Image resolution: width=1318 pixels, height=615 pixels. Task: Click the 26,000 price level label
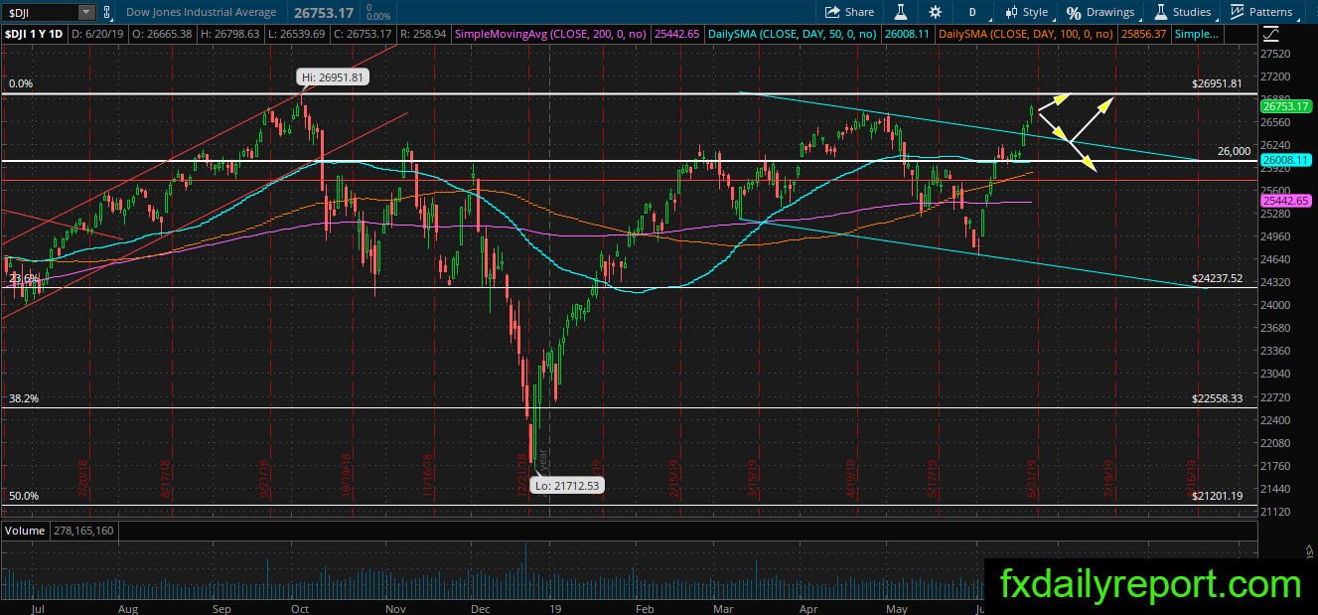pyautogui.click(x=1234, y=151)
